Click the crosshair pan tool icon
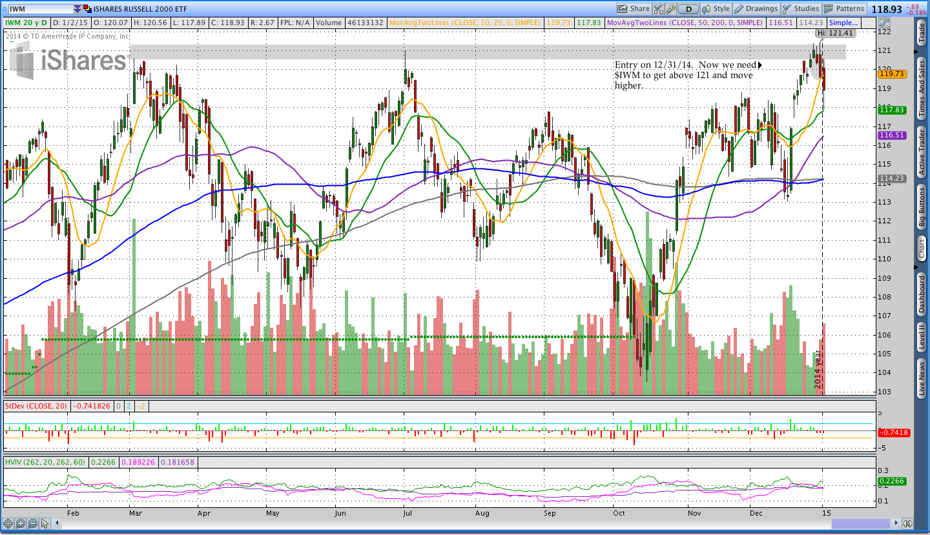This screenshot has width=930, height=535. point(8,523)
